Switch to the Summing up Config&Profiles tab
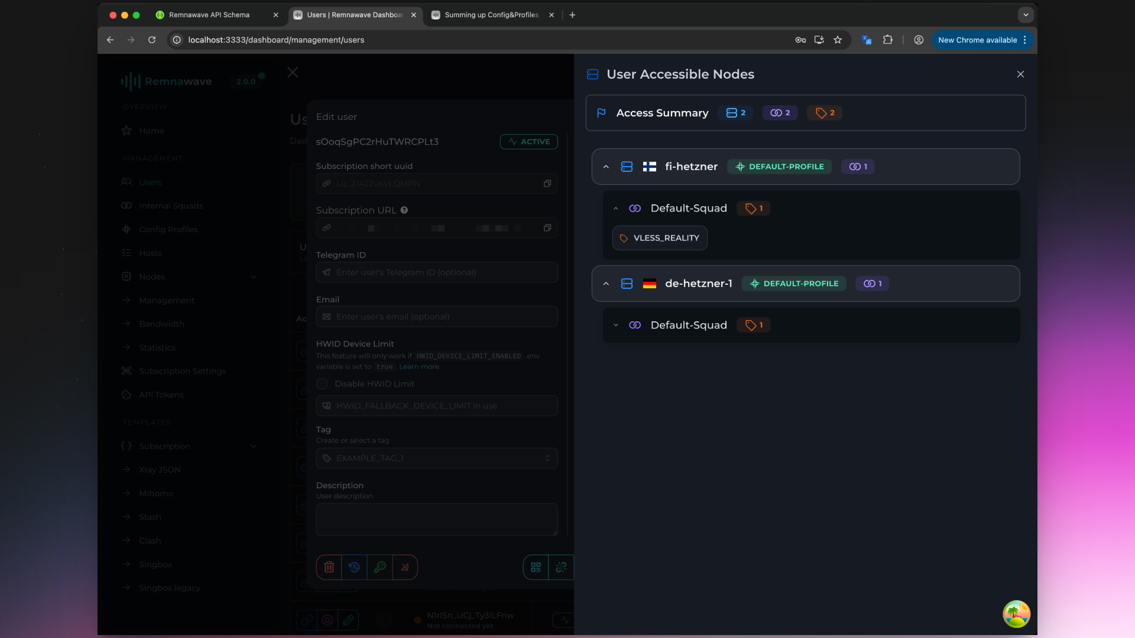 pos(491,15)
